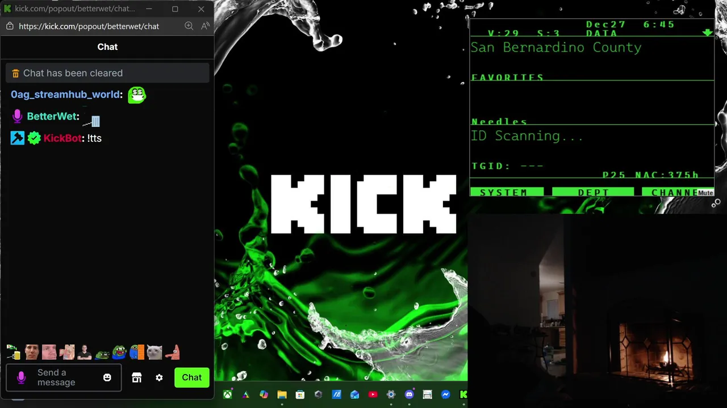This screenshot has height=408, width=727.
Task: Click username 0ag_streamhub_world in chat
Action: coord(65,95)
